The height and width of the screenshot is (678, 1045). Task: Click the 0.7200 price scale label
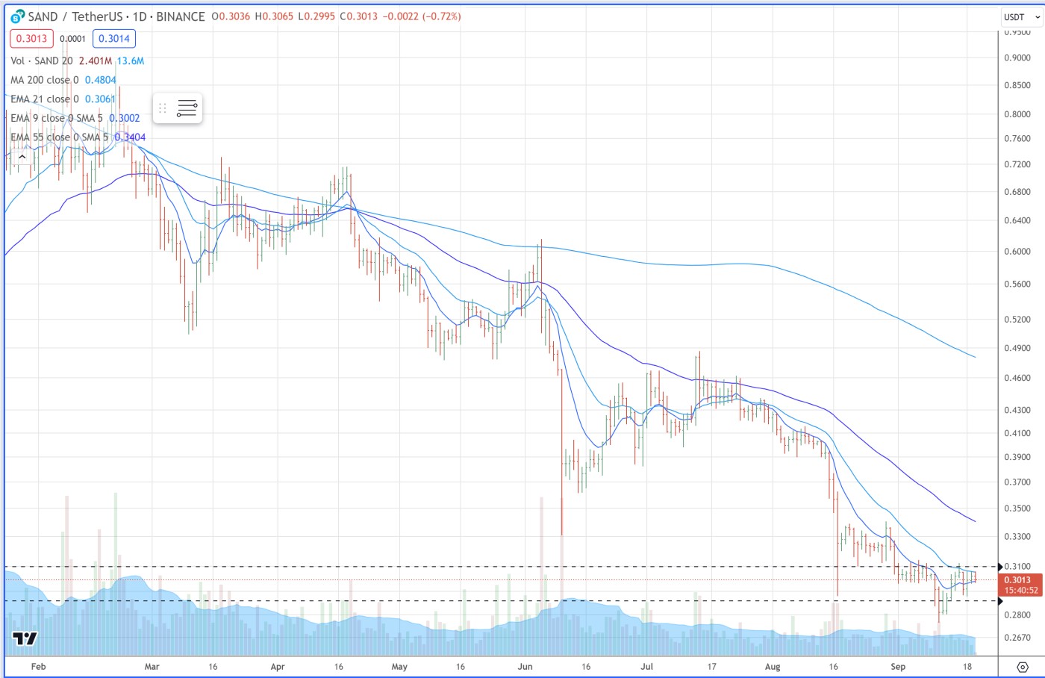tap(1017, 164)
